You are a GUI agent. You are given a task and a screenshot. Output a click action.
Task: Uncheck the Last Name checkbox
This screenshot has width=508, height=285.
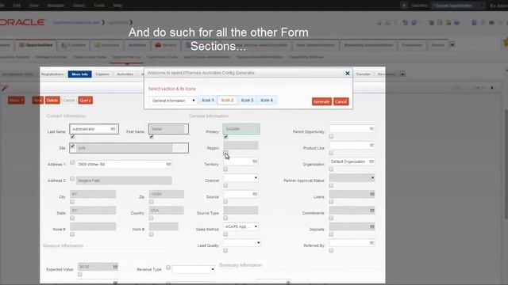click(x=72, y=137)
